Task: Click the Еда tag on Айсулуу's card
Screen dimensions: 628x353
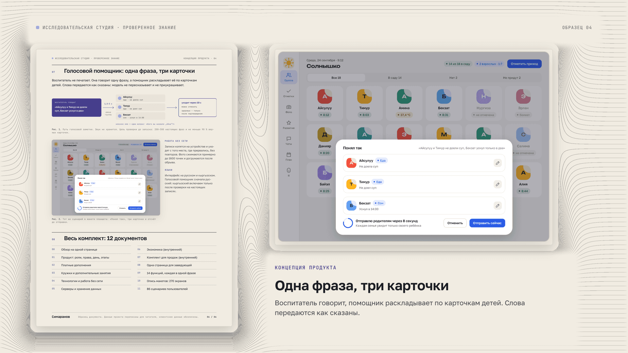Action: point(381,160)
